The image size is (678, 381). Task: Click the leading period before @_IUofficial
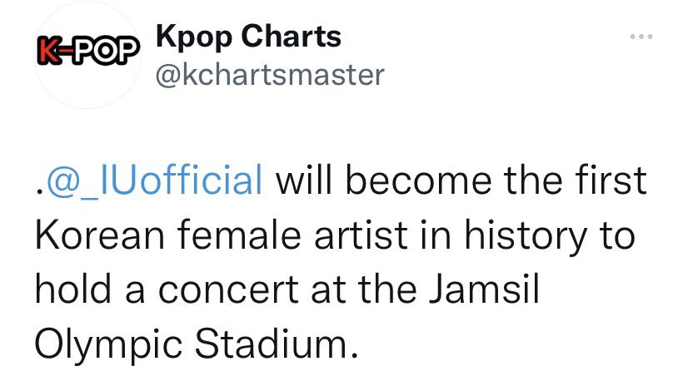(40, 190)
